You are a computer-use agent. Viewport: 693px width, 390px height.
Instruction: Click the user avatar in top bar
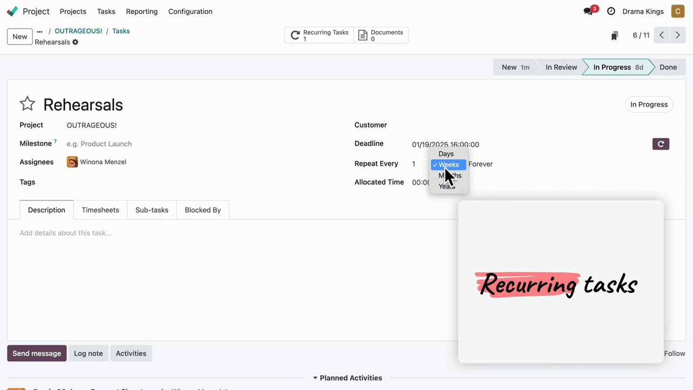[x=678, y=11]
